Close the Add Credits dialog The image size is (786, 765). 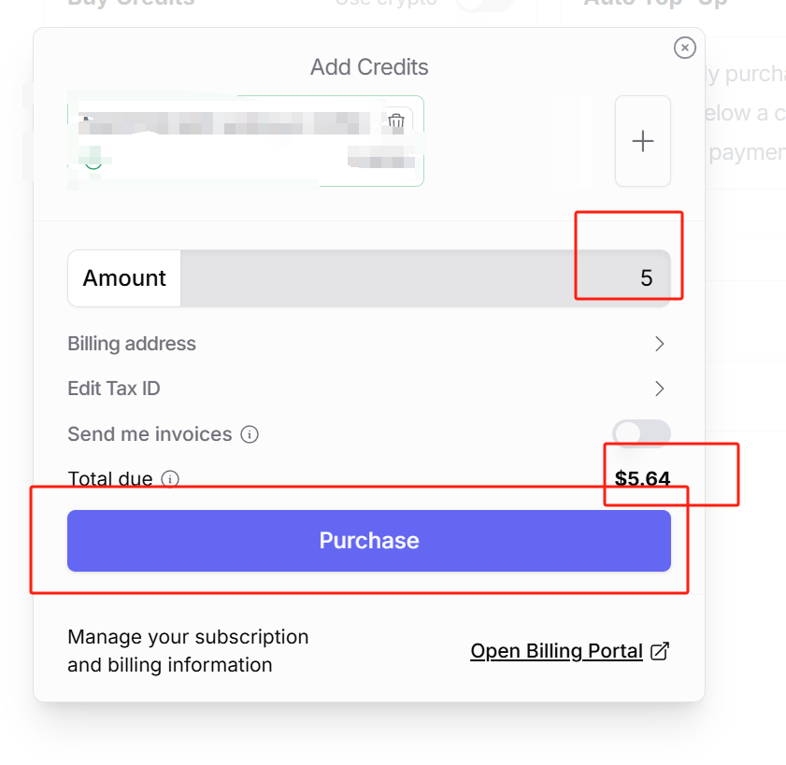click(685, 48)
